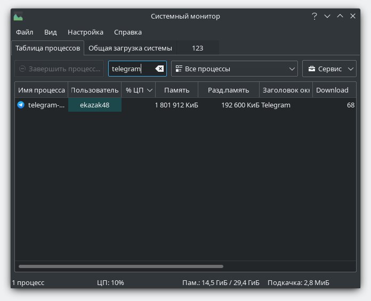Image resolution: width=371 pixels, height=301 pixels.
Task: Click the ekazak48 user cell
Action: click(x=95, y=105)
